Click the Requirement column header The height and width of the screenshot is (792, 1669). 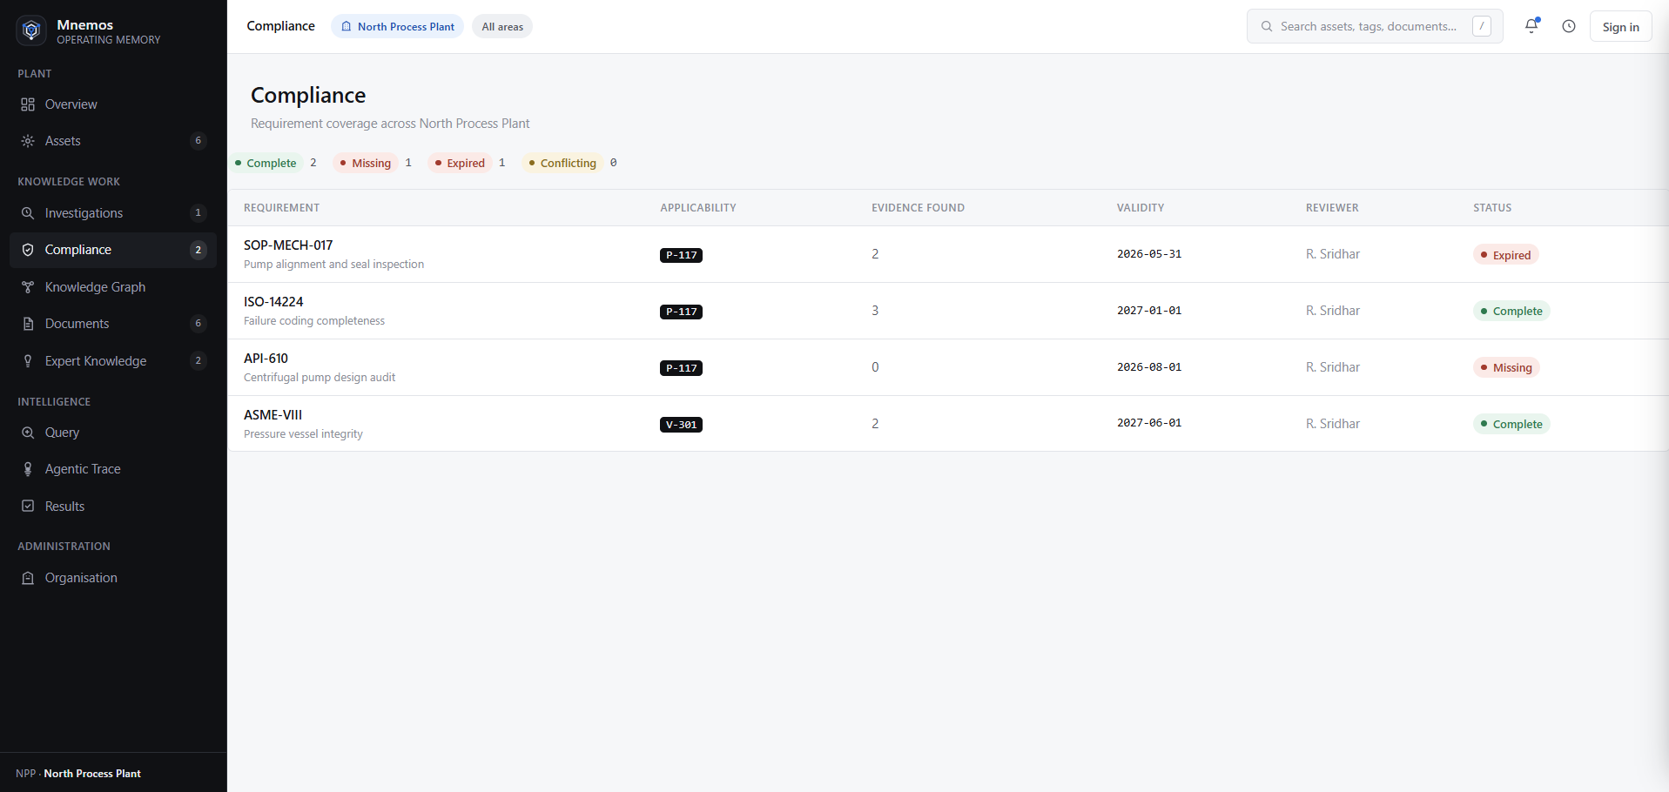point(281,208)
